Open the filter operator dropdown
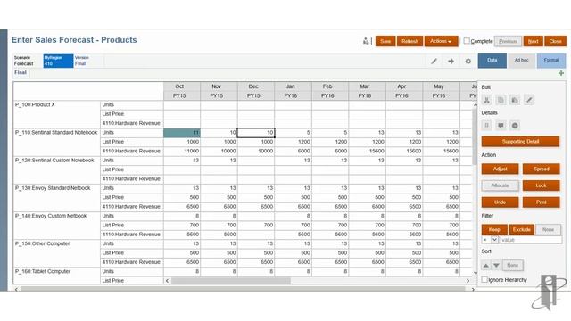This screenshot has height=321, width=571. [x=494, y=240]
